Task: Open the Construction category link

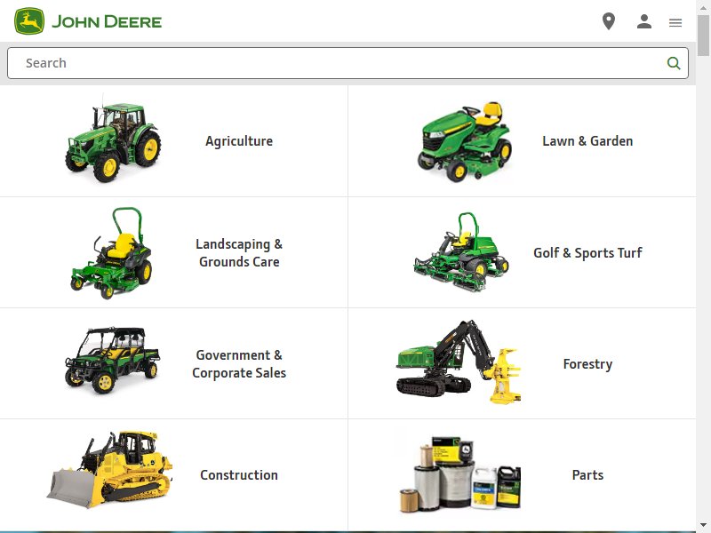Action: coord(239,474)
